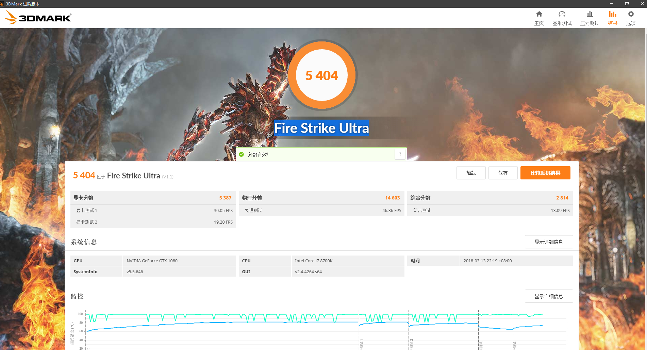
Task: Click the green valid score checkmark icon
Action: 242,154
